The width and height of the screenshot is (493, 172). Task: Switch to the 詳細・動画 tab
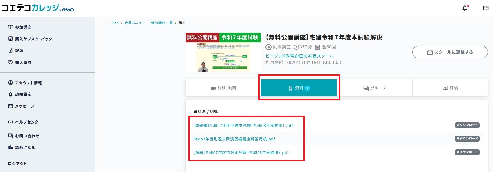(x=223, y=88)
